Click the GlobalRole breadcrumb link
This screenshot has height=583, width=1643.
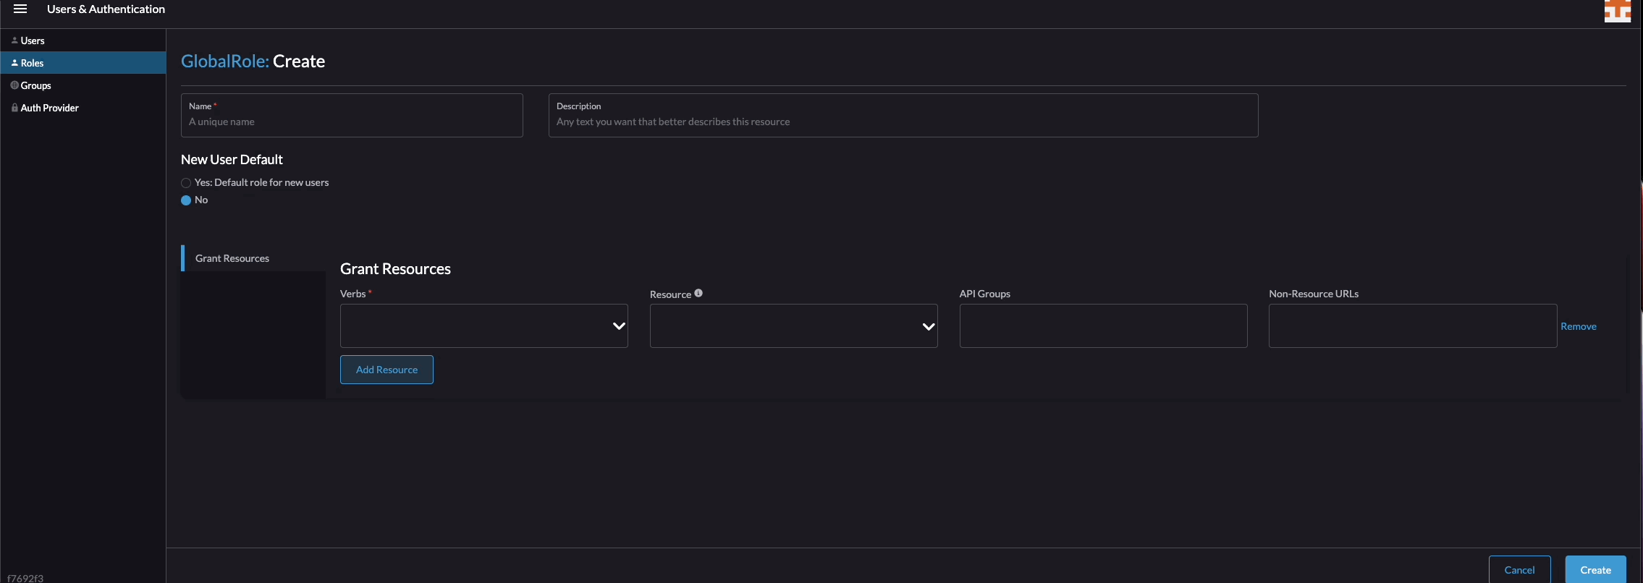coord(224,61)
